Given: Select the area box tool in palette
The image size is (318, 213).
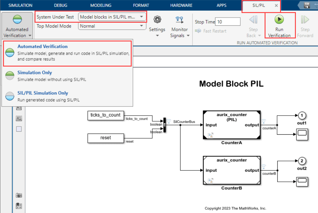Looking at the screenshot, I should [x=19, y=129].
